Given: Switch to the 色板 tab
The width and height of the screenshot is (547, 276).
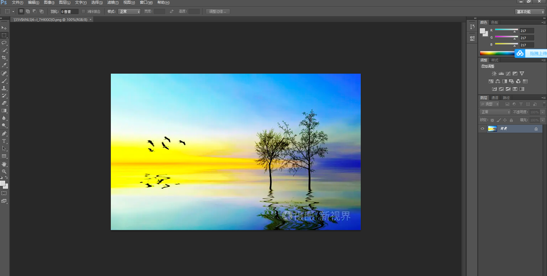Looking at the screenshot, I should click(x=494, y=22).
